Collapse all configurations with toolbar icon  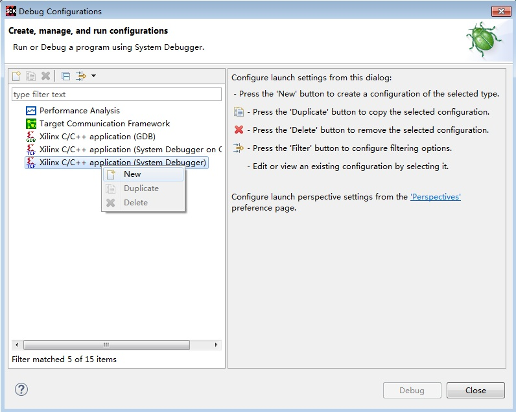coord(65,76)
